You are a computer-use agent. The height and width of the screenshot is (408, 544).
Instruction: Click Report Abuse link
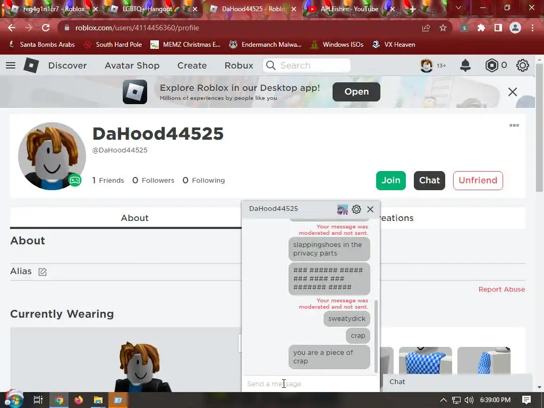click(x=501, y=290)
